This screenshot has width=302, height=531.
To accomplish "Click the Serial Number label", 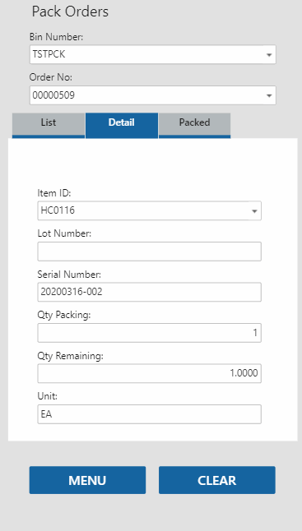I will click(69, 275).
